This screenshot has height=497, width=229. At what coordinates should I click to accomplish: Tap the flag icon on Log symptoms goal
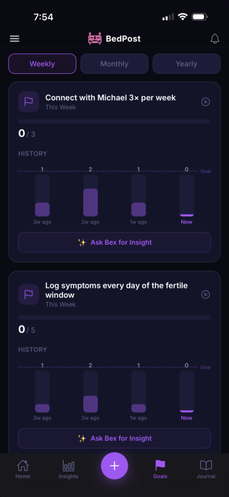29,294
